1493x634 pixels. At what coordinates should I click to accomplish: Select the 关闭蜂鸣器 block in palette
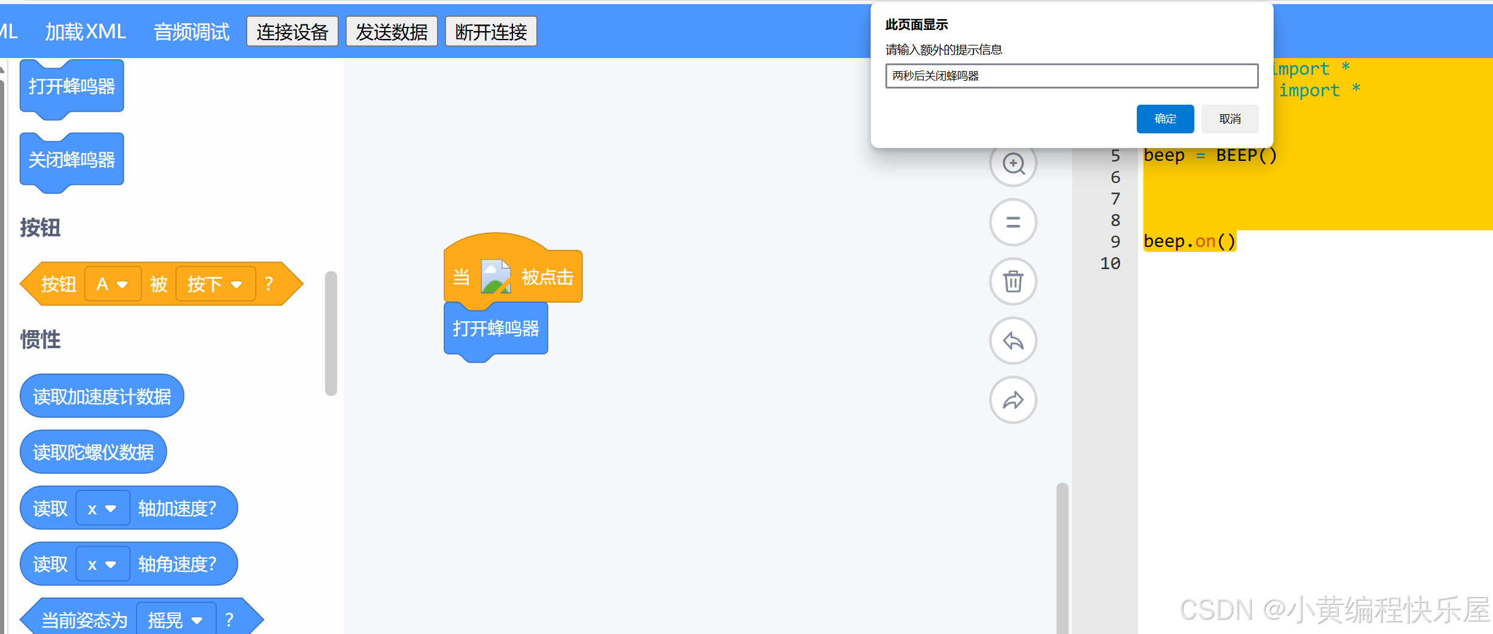(71, 159)
